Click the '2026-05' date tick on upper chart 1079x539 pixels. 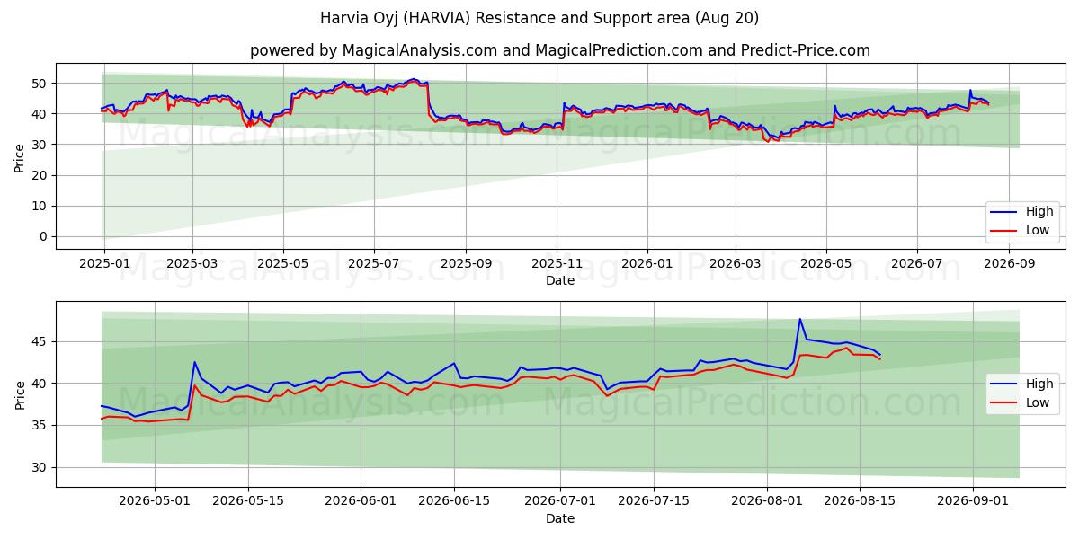tap(826, 263)
